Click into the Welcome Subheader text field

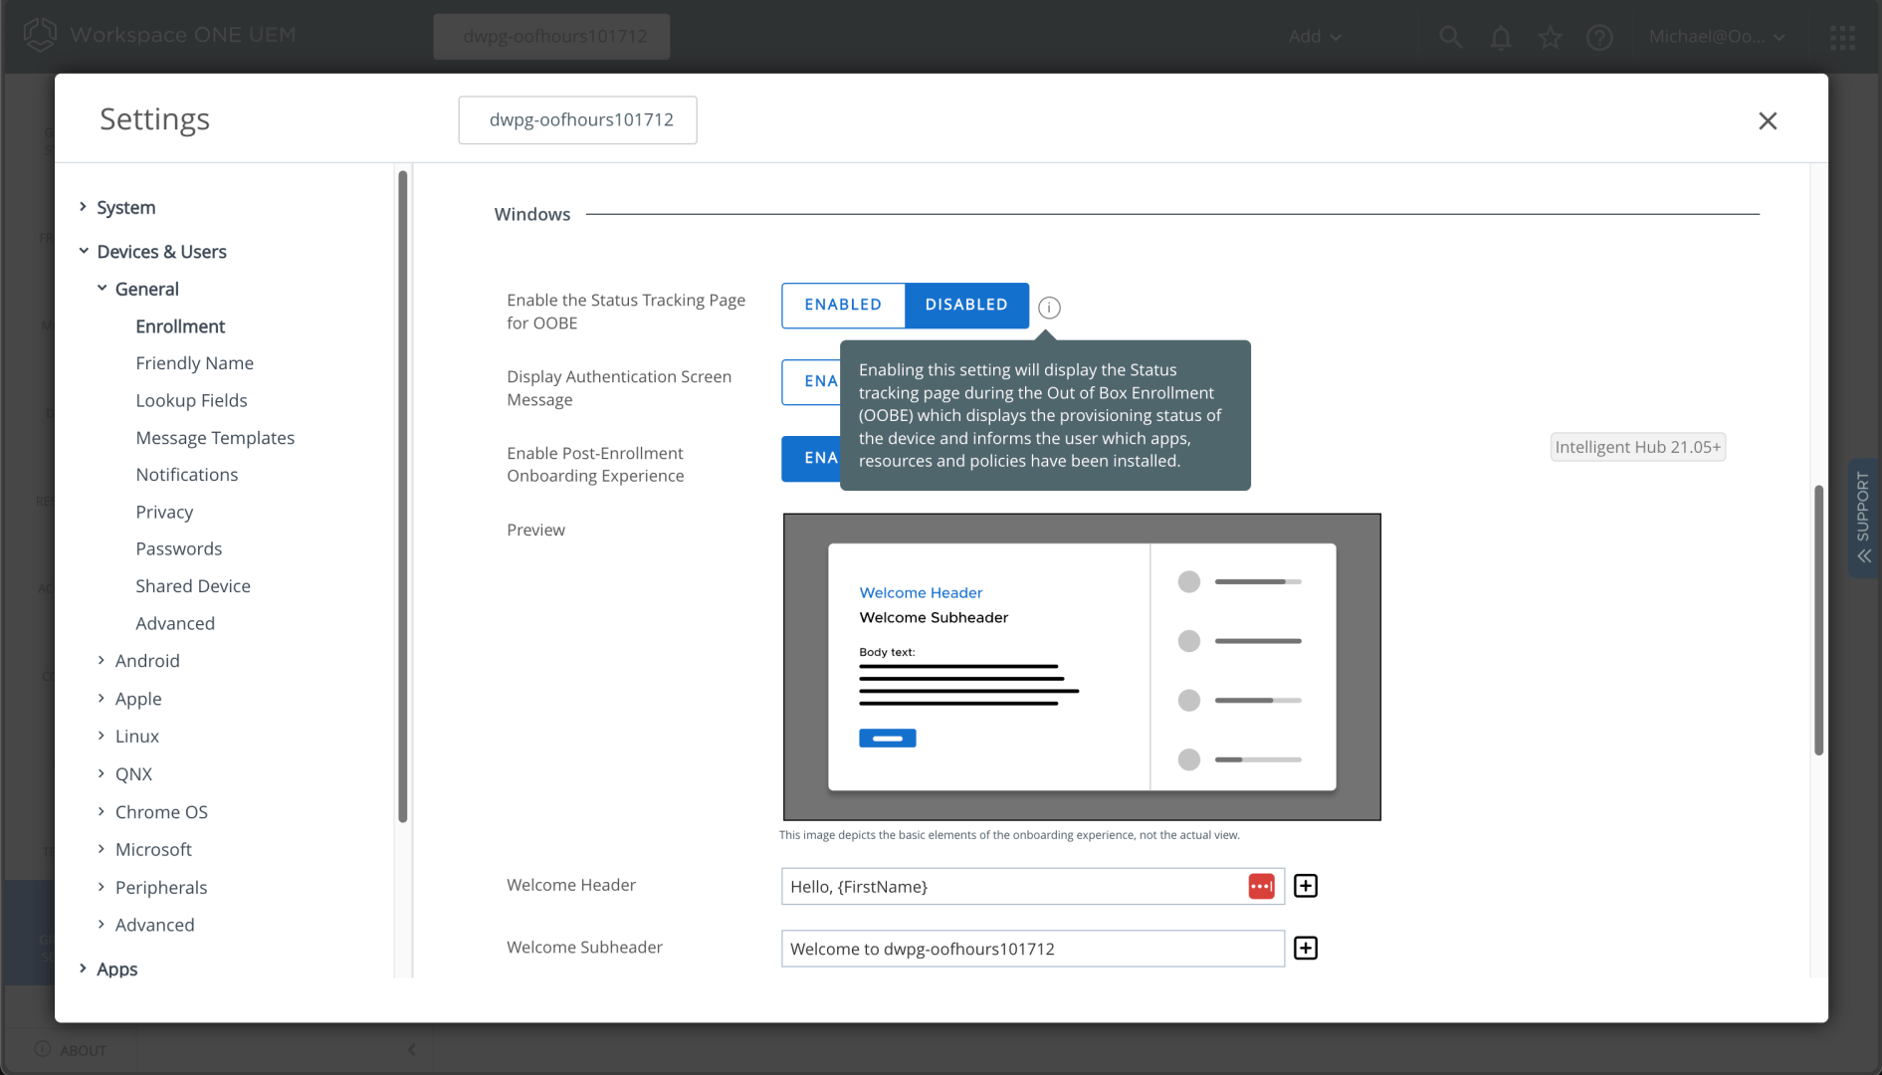1032,949
